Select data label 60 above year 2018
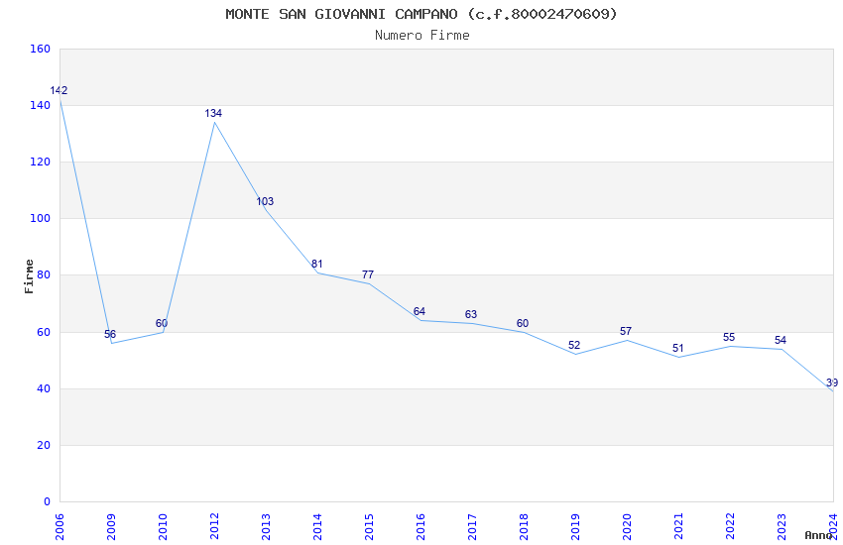This screenshot has width=843, height=545. pyautogui.click(x=523, y=323)
